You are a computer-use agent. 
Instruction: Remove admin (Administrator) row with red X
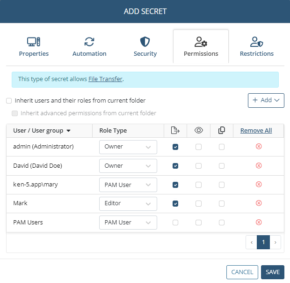pos(259,146)
